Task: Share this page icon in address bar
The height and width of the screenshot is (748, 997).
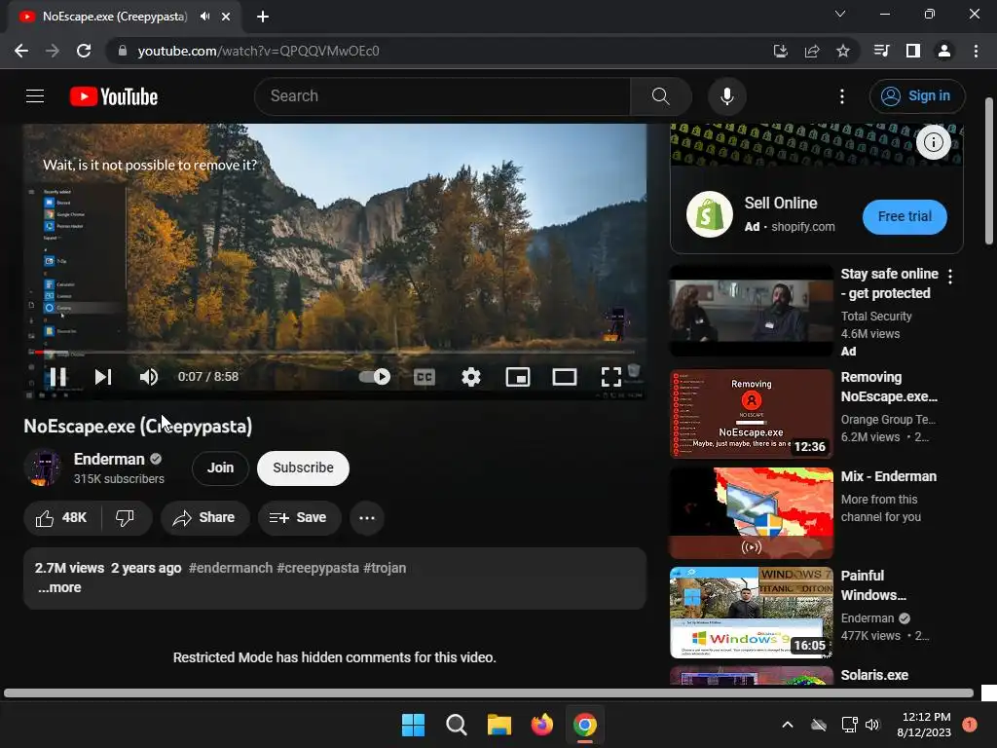Action: [812, 51]
